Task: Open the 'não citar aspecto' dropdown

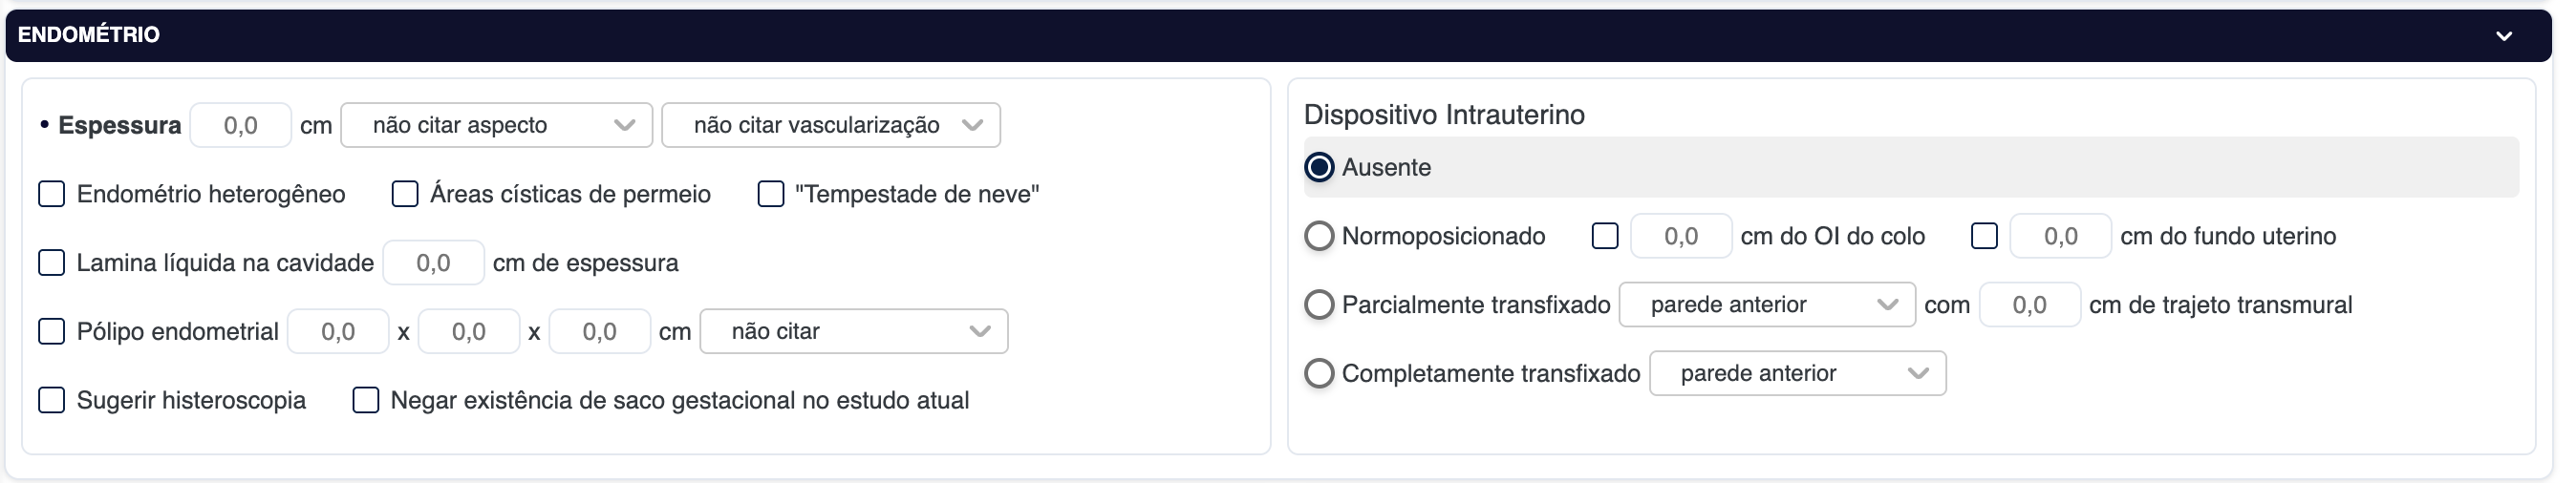Action: (x=496, y=125)
